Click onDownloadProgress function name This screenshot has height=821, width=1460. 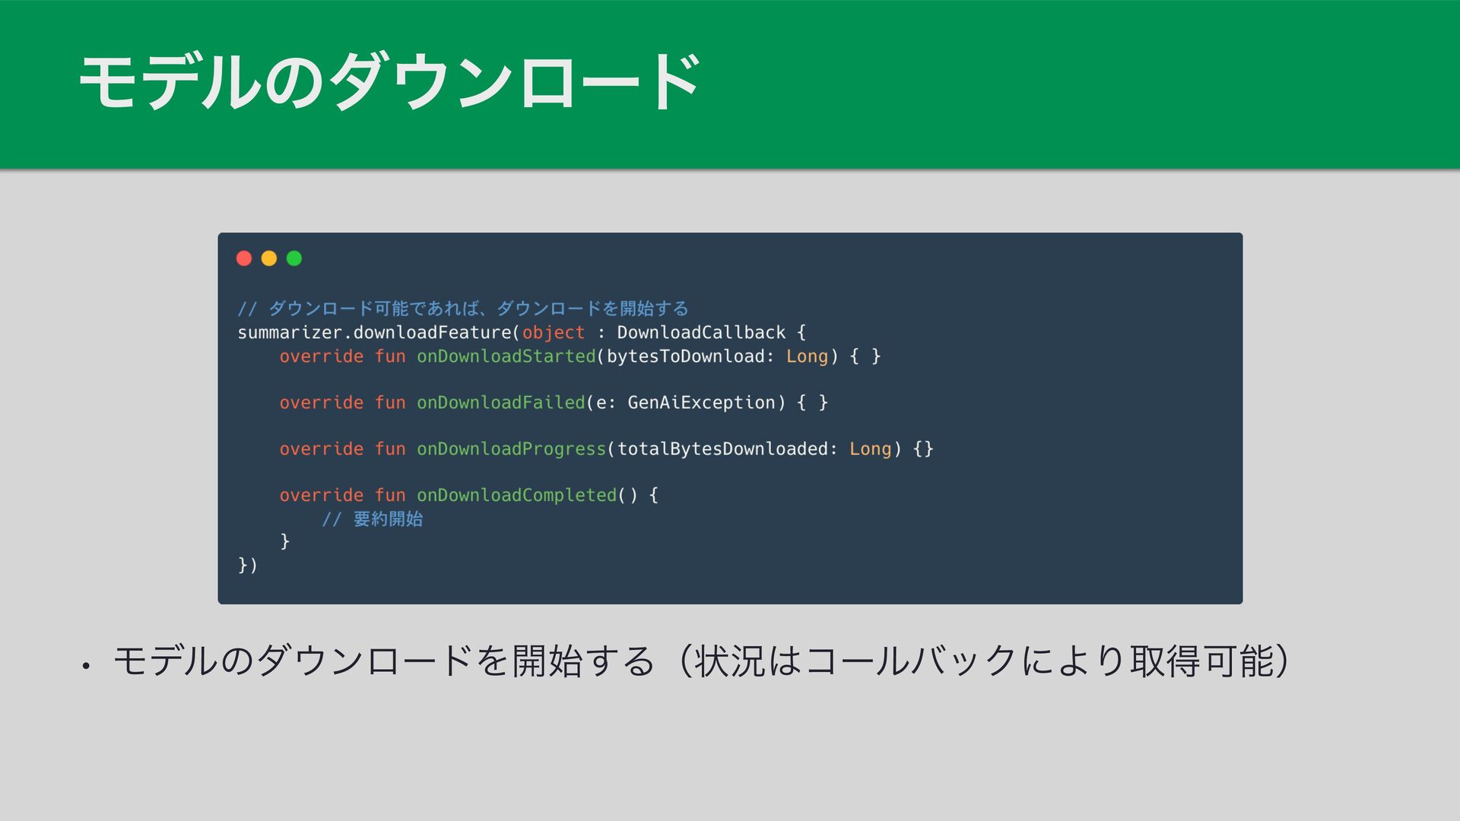pyautogui.click(x=511, y=449)
